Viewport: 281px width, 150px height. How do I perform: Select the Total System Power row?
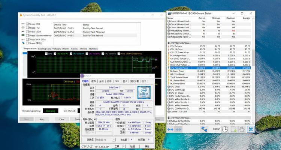(209, 77)
